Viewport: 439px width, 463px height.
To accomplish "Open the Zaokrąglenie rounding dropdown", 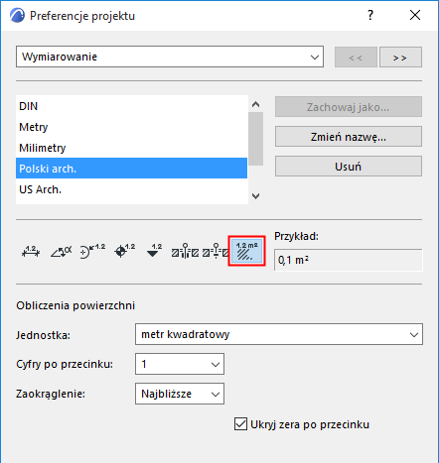I will tap(180, 394).
